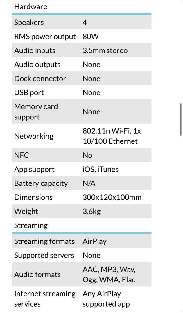
Task: Click the page scrollbar thumb
Action: click(x=181, y=119)
